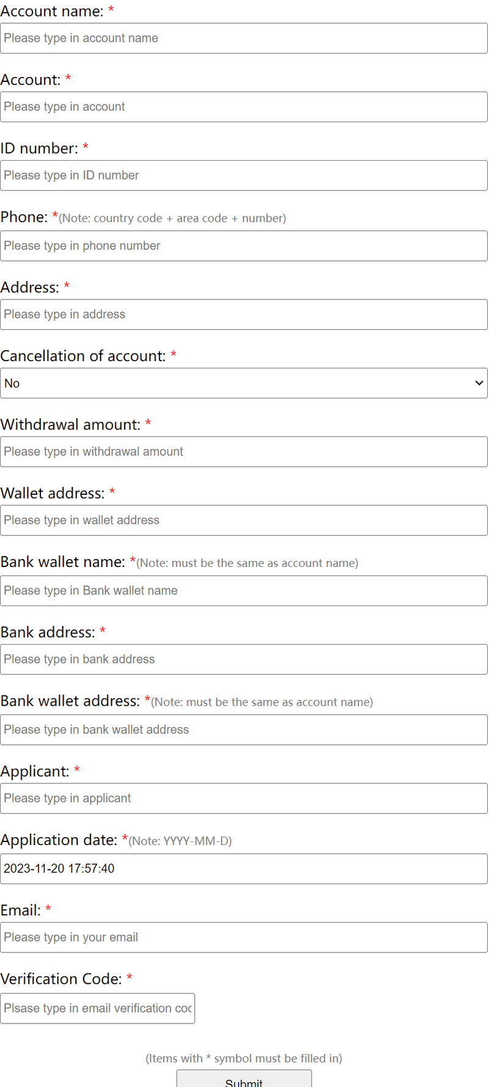Focus the Account text box

pyautogui.click(x=243, y=107)
